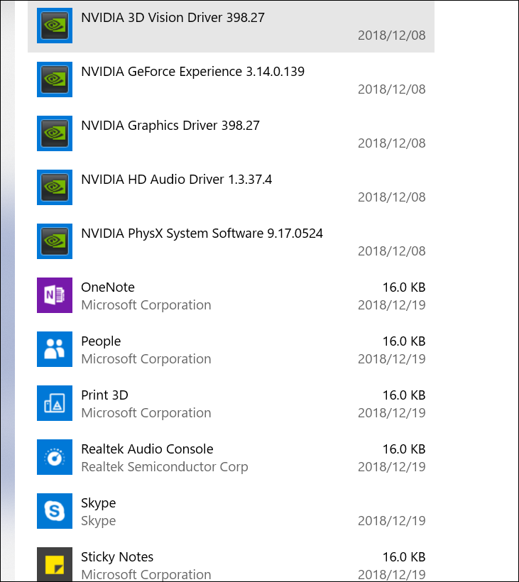Click the 2018/12/08 date of Graphics Driver
The image size is (519, 582).
tap(392, 143)
